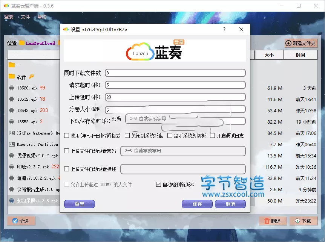Screen dimensions: 325x242
Task: Click the APK icon beside 超级录屏v4.3.5.apk
Action: pyautogui.click(x=12, y=200)
